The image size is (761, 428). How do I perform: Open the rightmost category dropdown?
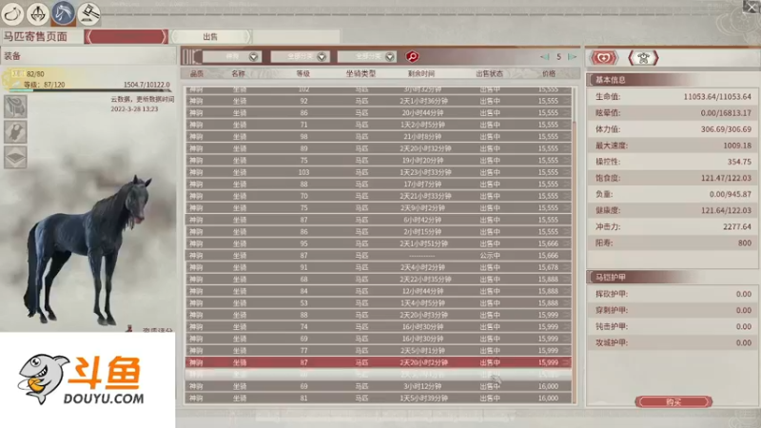(367, 57)
